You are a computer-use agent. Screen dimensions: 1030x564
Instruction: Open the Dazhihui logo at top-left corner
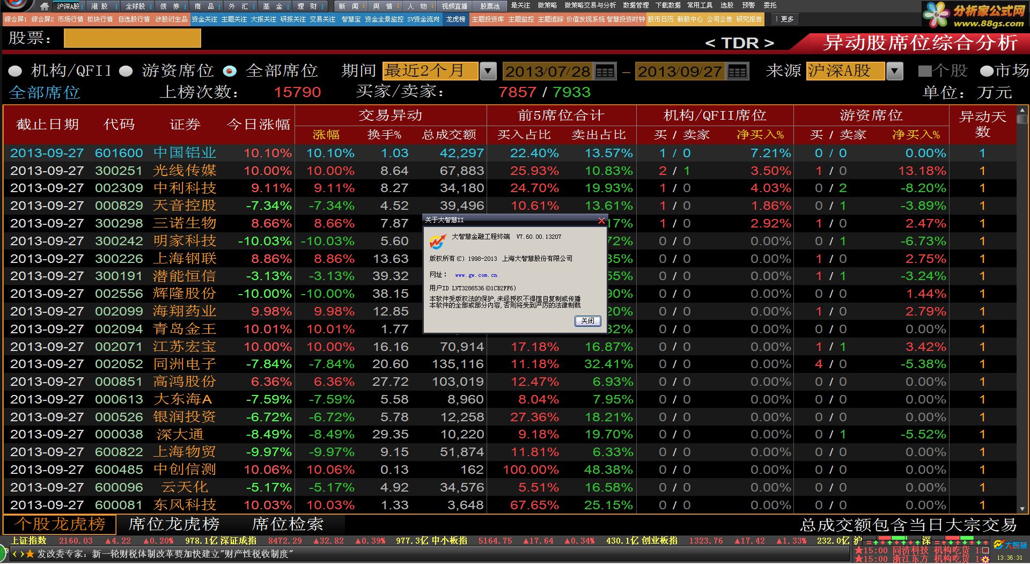[x=16, y=5]
